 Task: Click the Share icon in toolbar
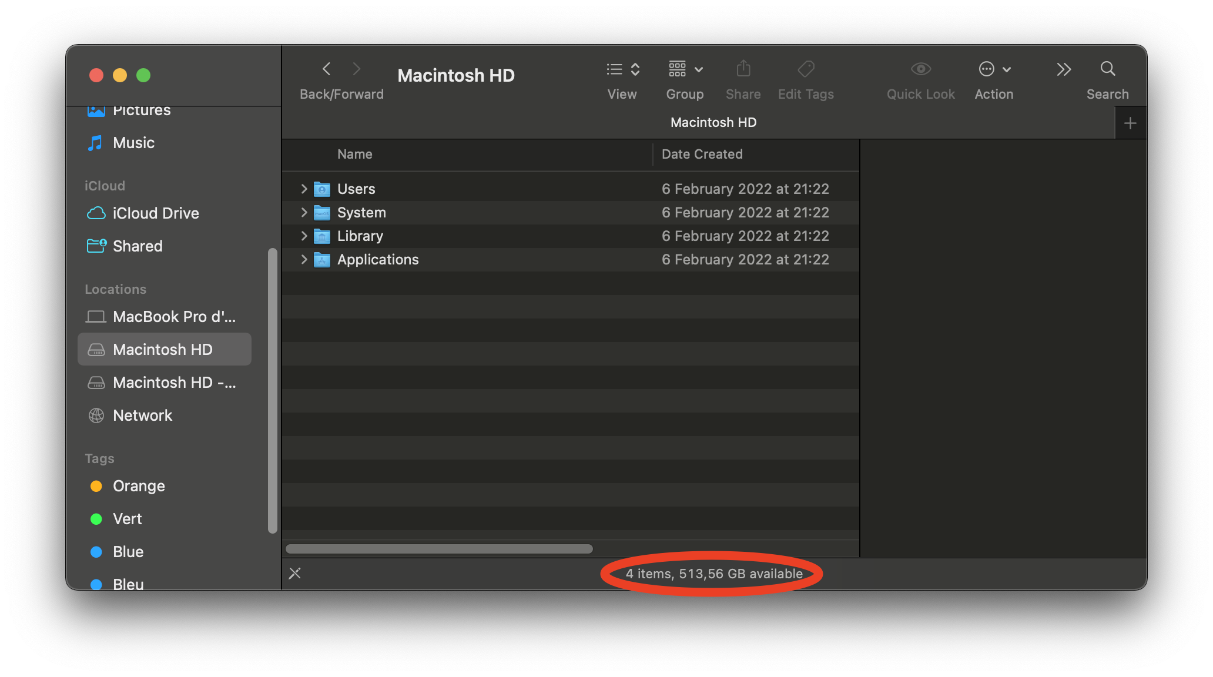pos(743,69)
